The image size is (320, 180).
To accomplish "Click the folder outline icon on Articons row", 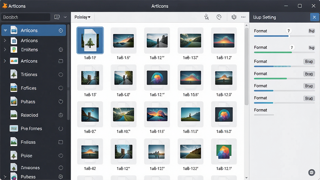I will [61, 61].
